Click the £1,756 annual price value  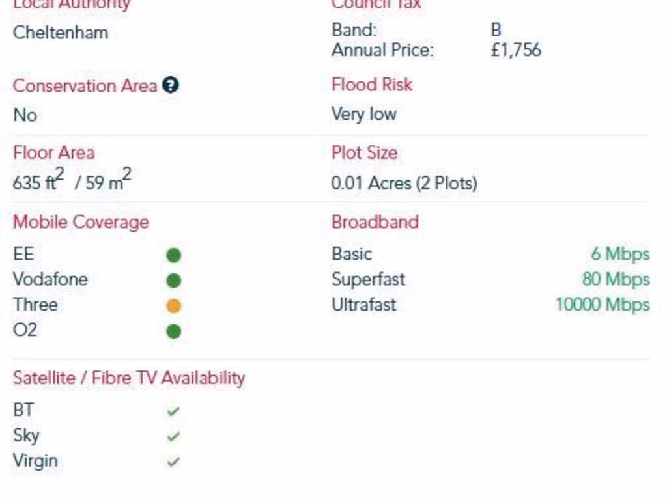coord(516,50)
